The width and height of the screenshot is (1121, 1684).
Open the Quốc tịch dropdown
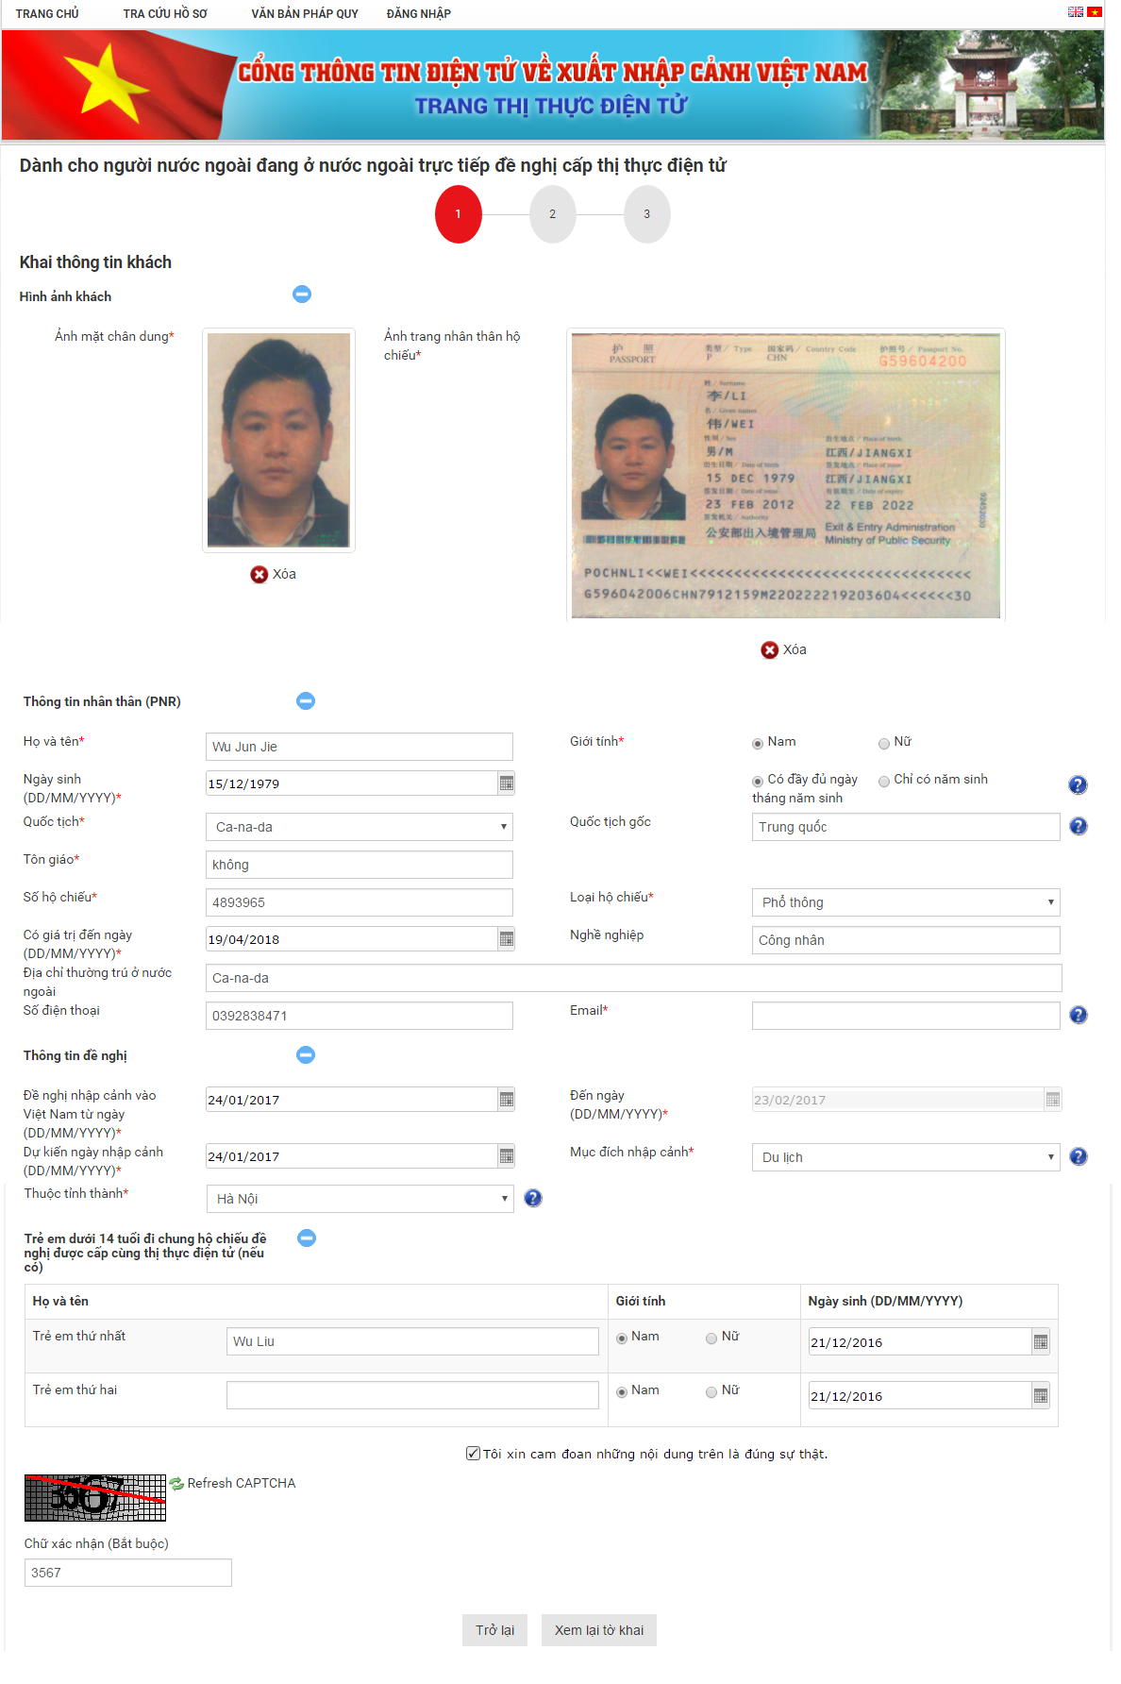click(360, 827)
